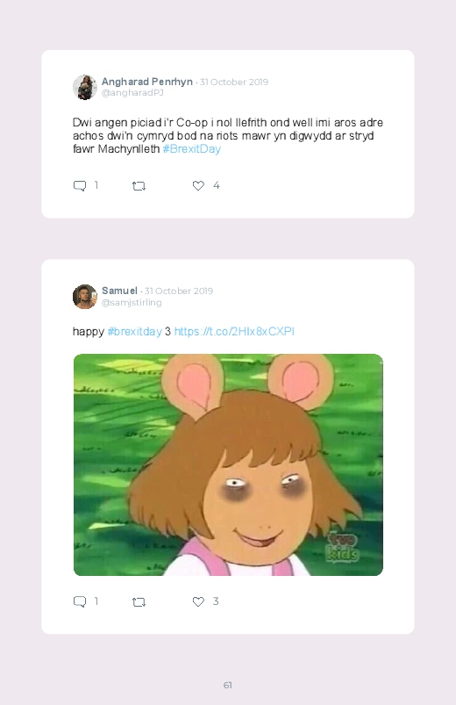456x705 pixels.
Task: Open the @angharadPJ handle
Action: pos(132,92)
